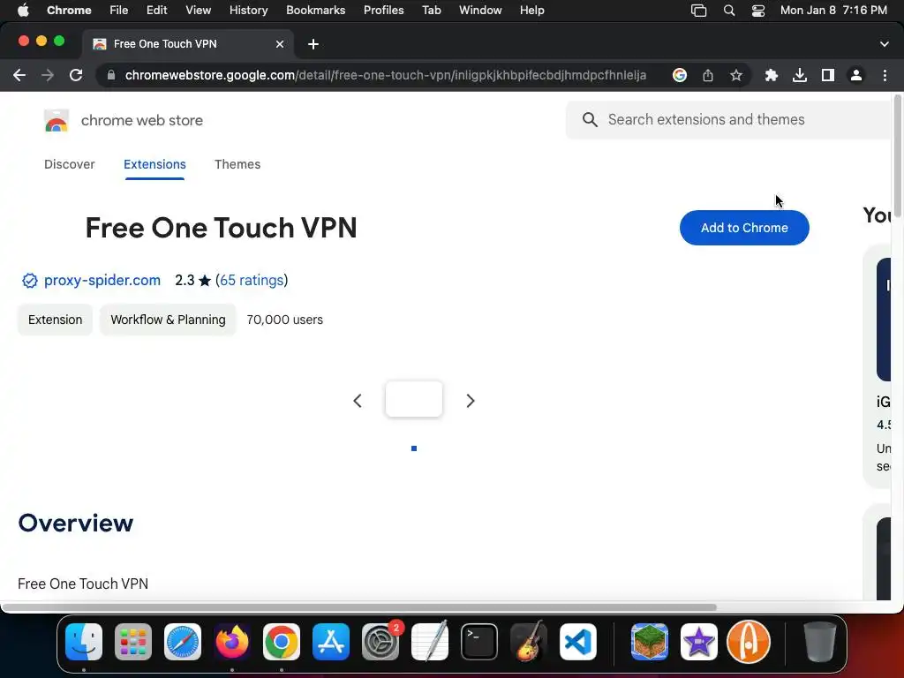The width and height of the screenshot is (904, 678).
Task: Click the 70,000 users text
Action: click(285, 320)
